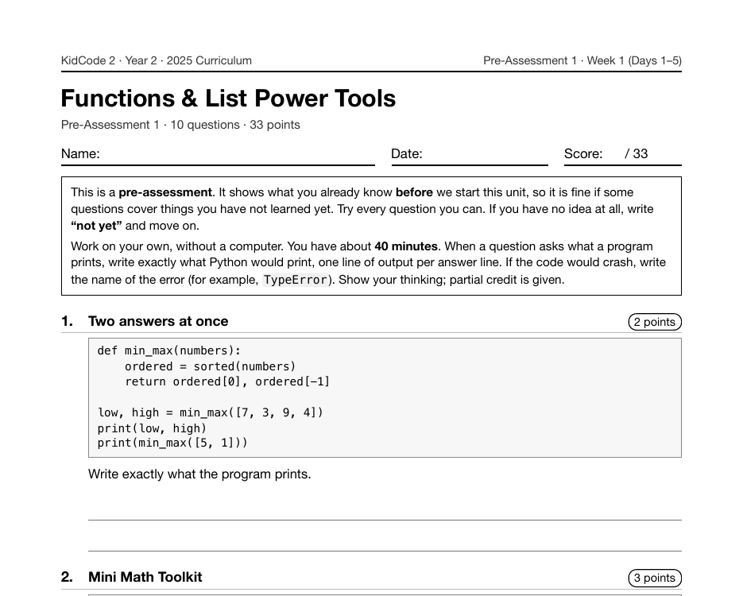Click the question heading 'Two answers at once'

tap(158, 321)
